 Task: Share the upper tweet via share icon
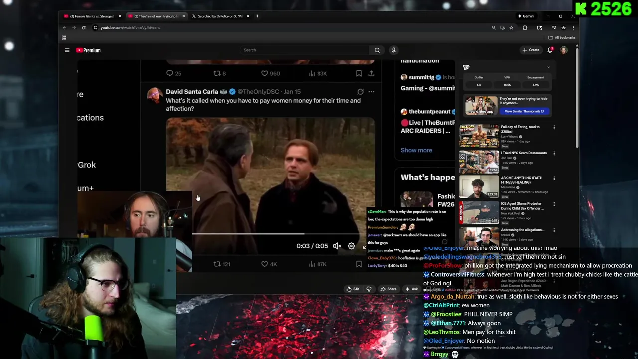click(371, 73)
